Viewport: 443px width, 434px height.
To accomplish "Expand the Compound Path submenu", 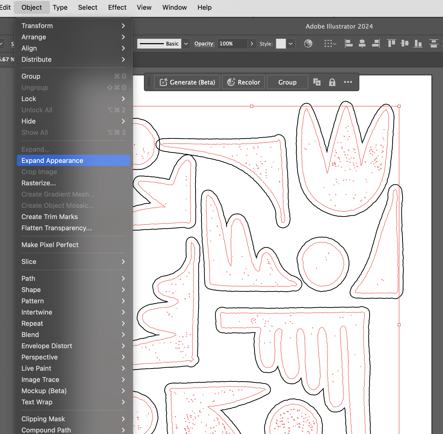I will coord(73,430).
